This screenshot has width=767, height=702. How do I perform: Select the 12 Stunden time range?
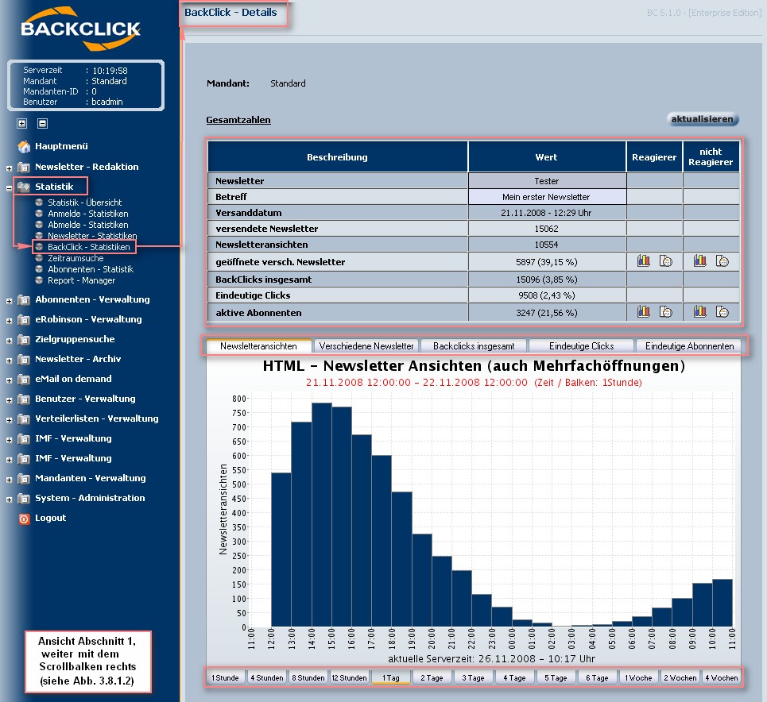[349, 678]
